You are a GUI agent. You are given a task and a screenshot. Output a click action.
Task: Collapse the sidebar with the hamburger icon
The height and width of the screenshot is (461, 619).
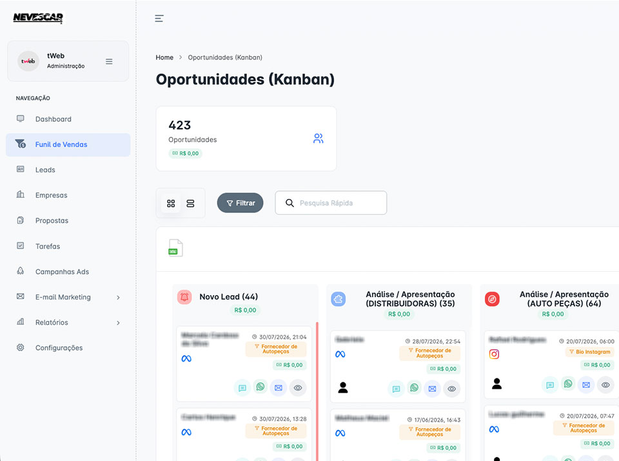[x=159, y=18]
